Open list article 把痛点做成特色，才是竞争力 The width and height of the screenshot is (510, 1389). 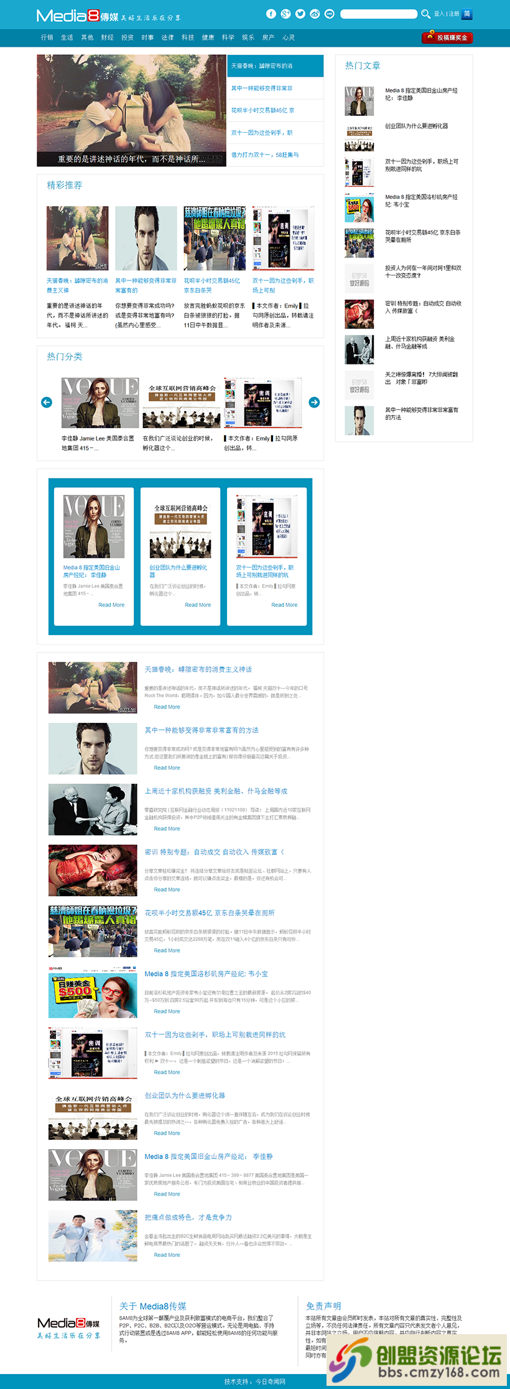point(188,1217)
